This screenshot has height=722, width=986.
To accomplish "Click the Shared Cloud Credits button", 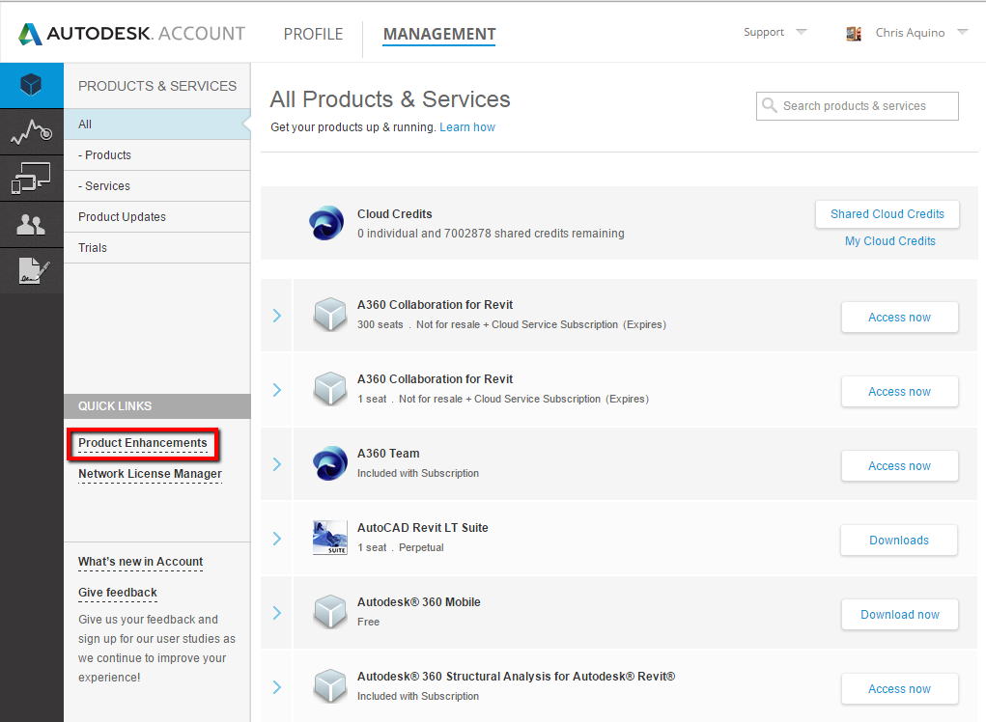I will tap(887, 214).
